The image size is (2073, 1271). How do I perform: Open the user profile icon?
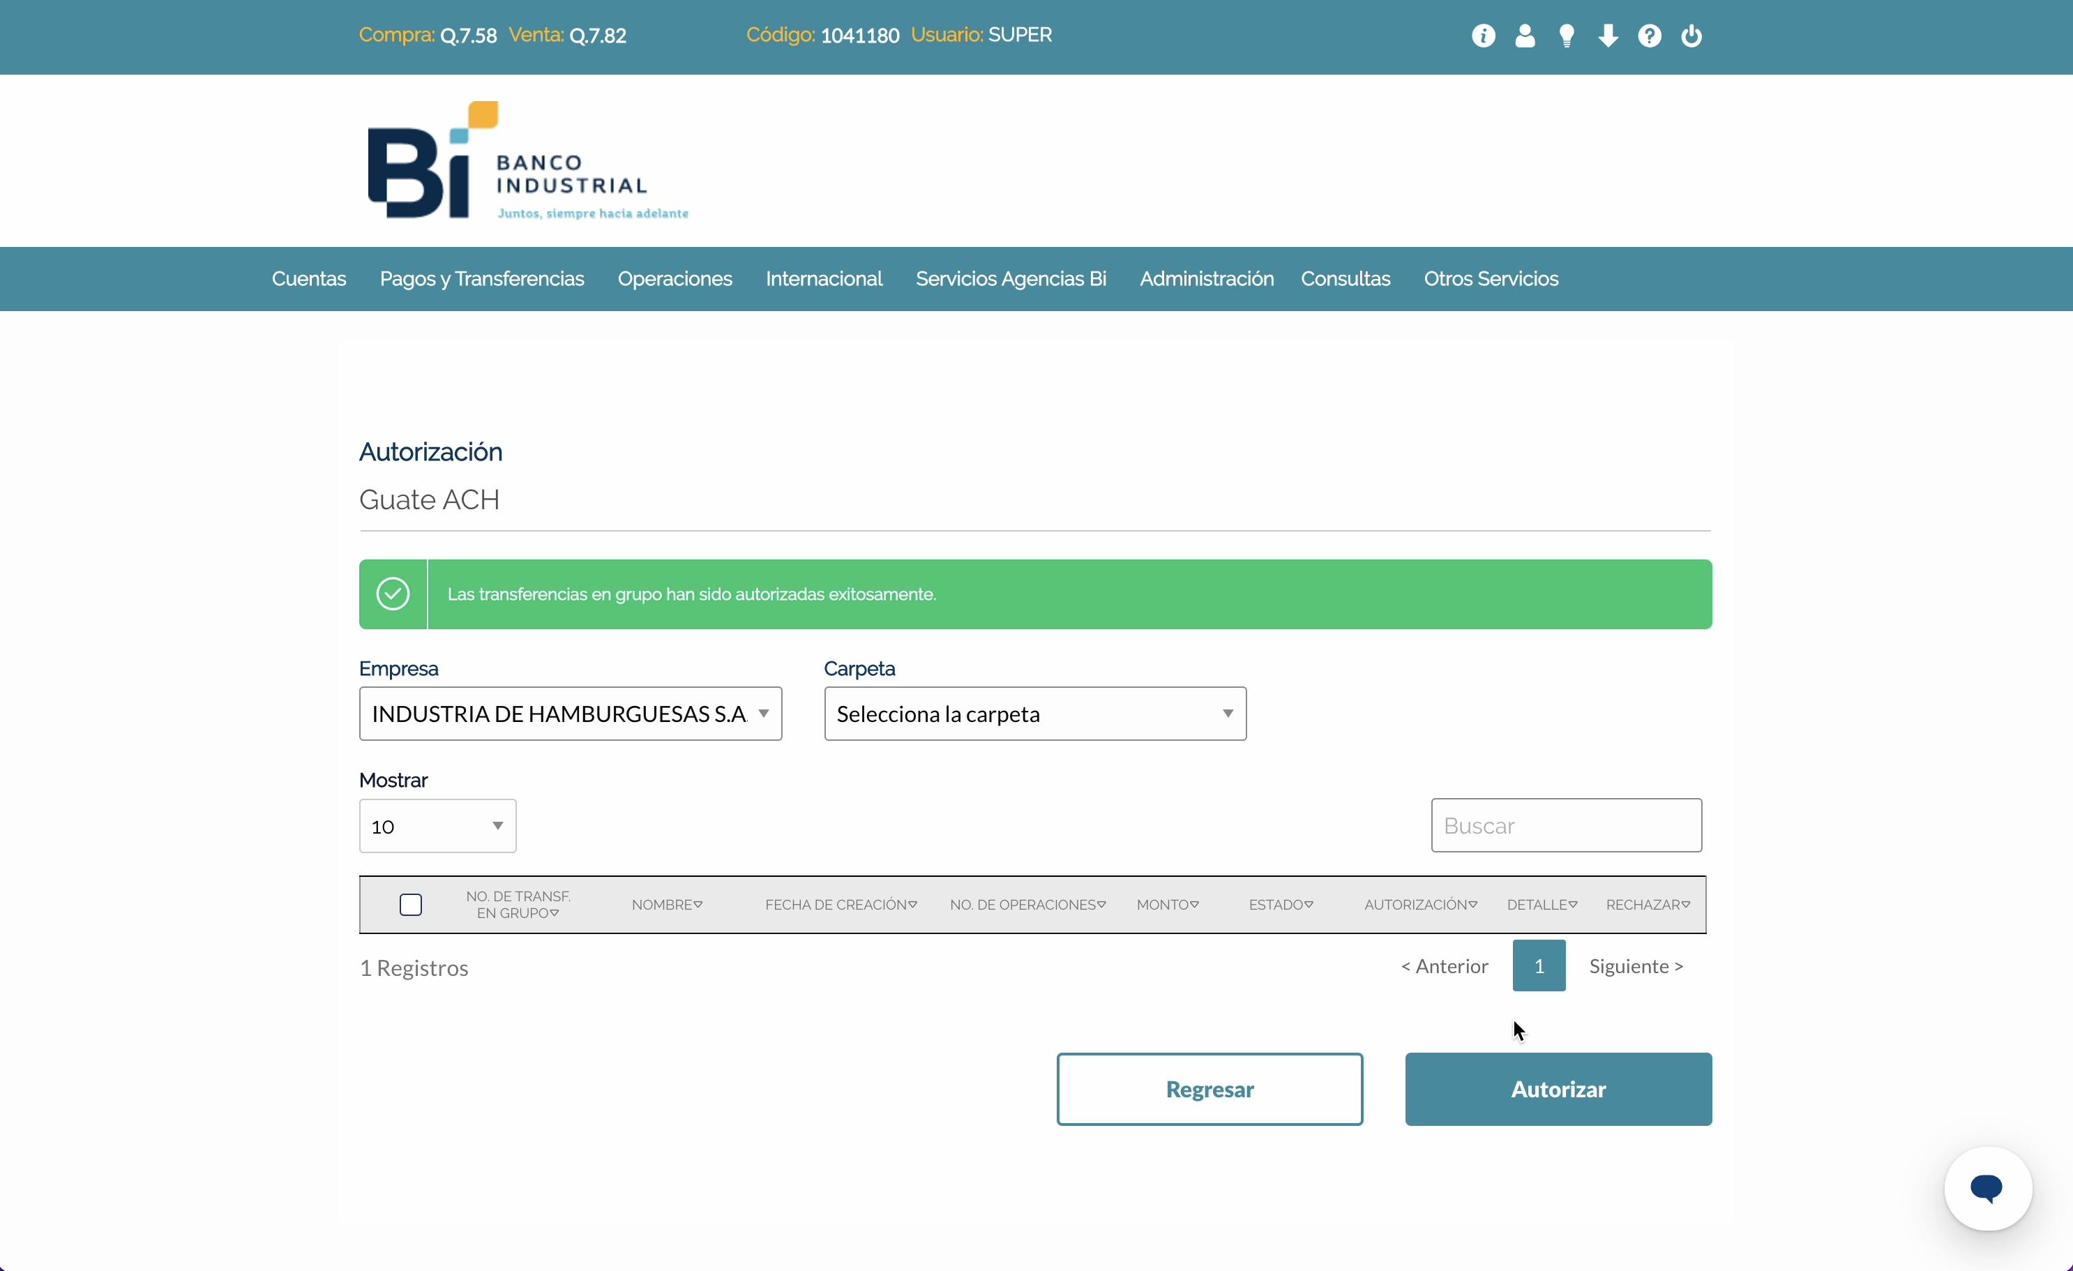coord(1525,36)
